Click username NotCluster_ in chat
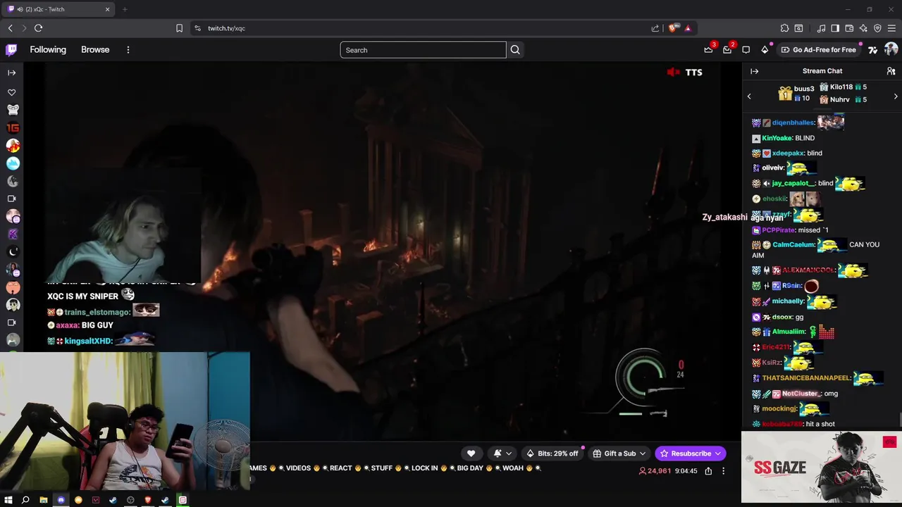 (801, 394)
